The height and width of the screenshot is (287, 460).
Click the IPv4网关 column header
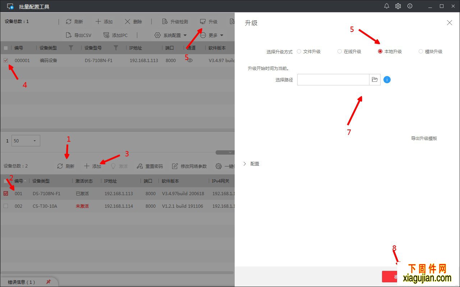[220, 181]
